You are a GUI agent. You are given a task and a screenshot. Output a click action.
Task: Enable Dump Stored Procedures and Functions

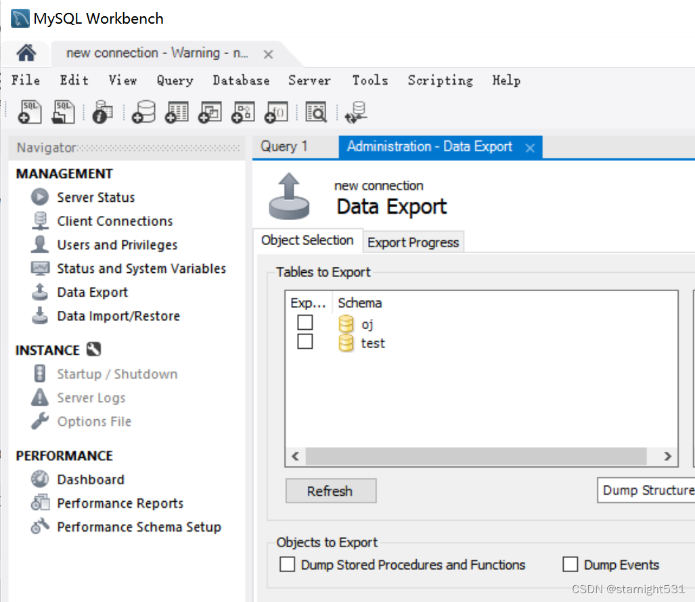point(287,564)
